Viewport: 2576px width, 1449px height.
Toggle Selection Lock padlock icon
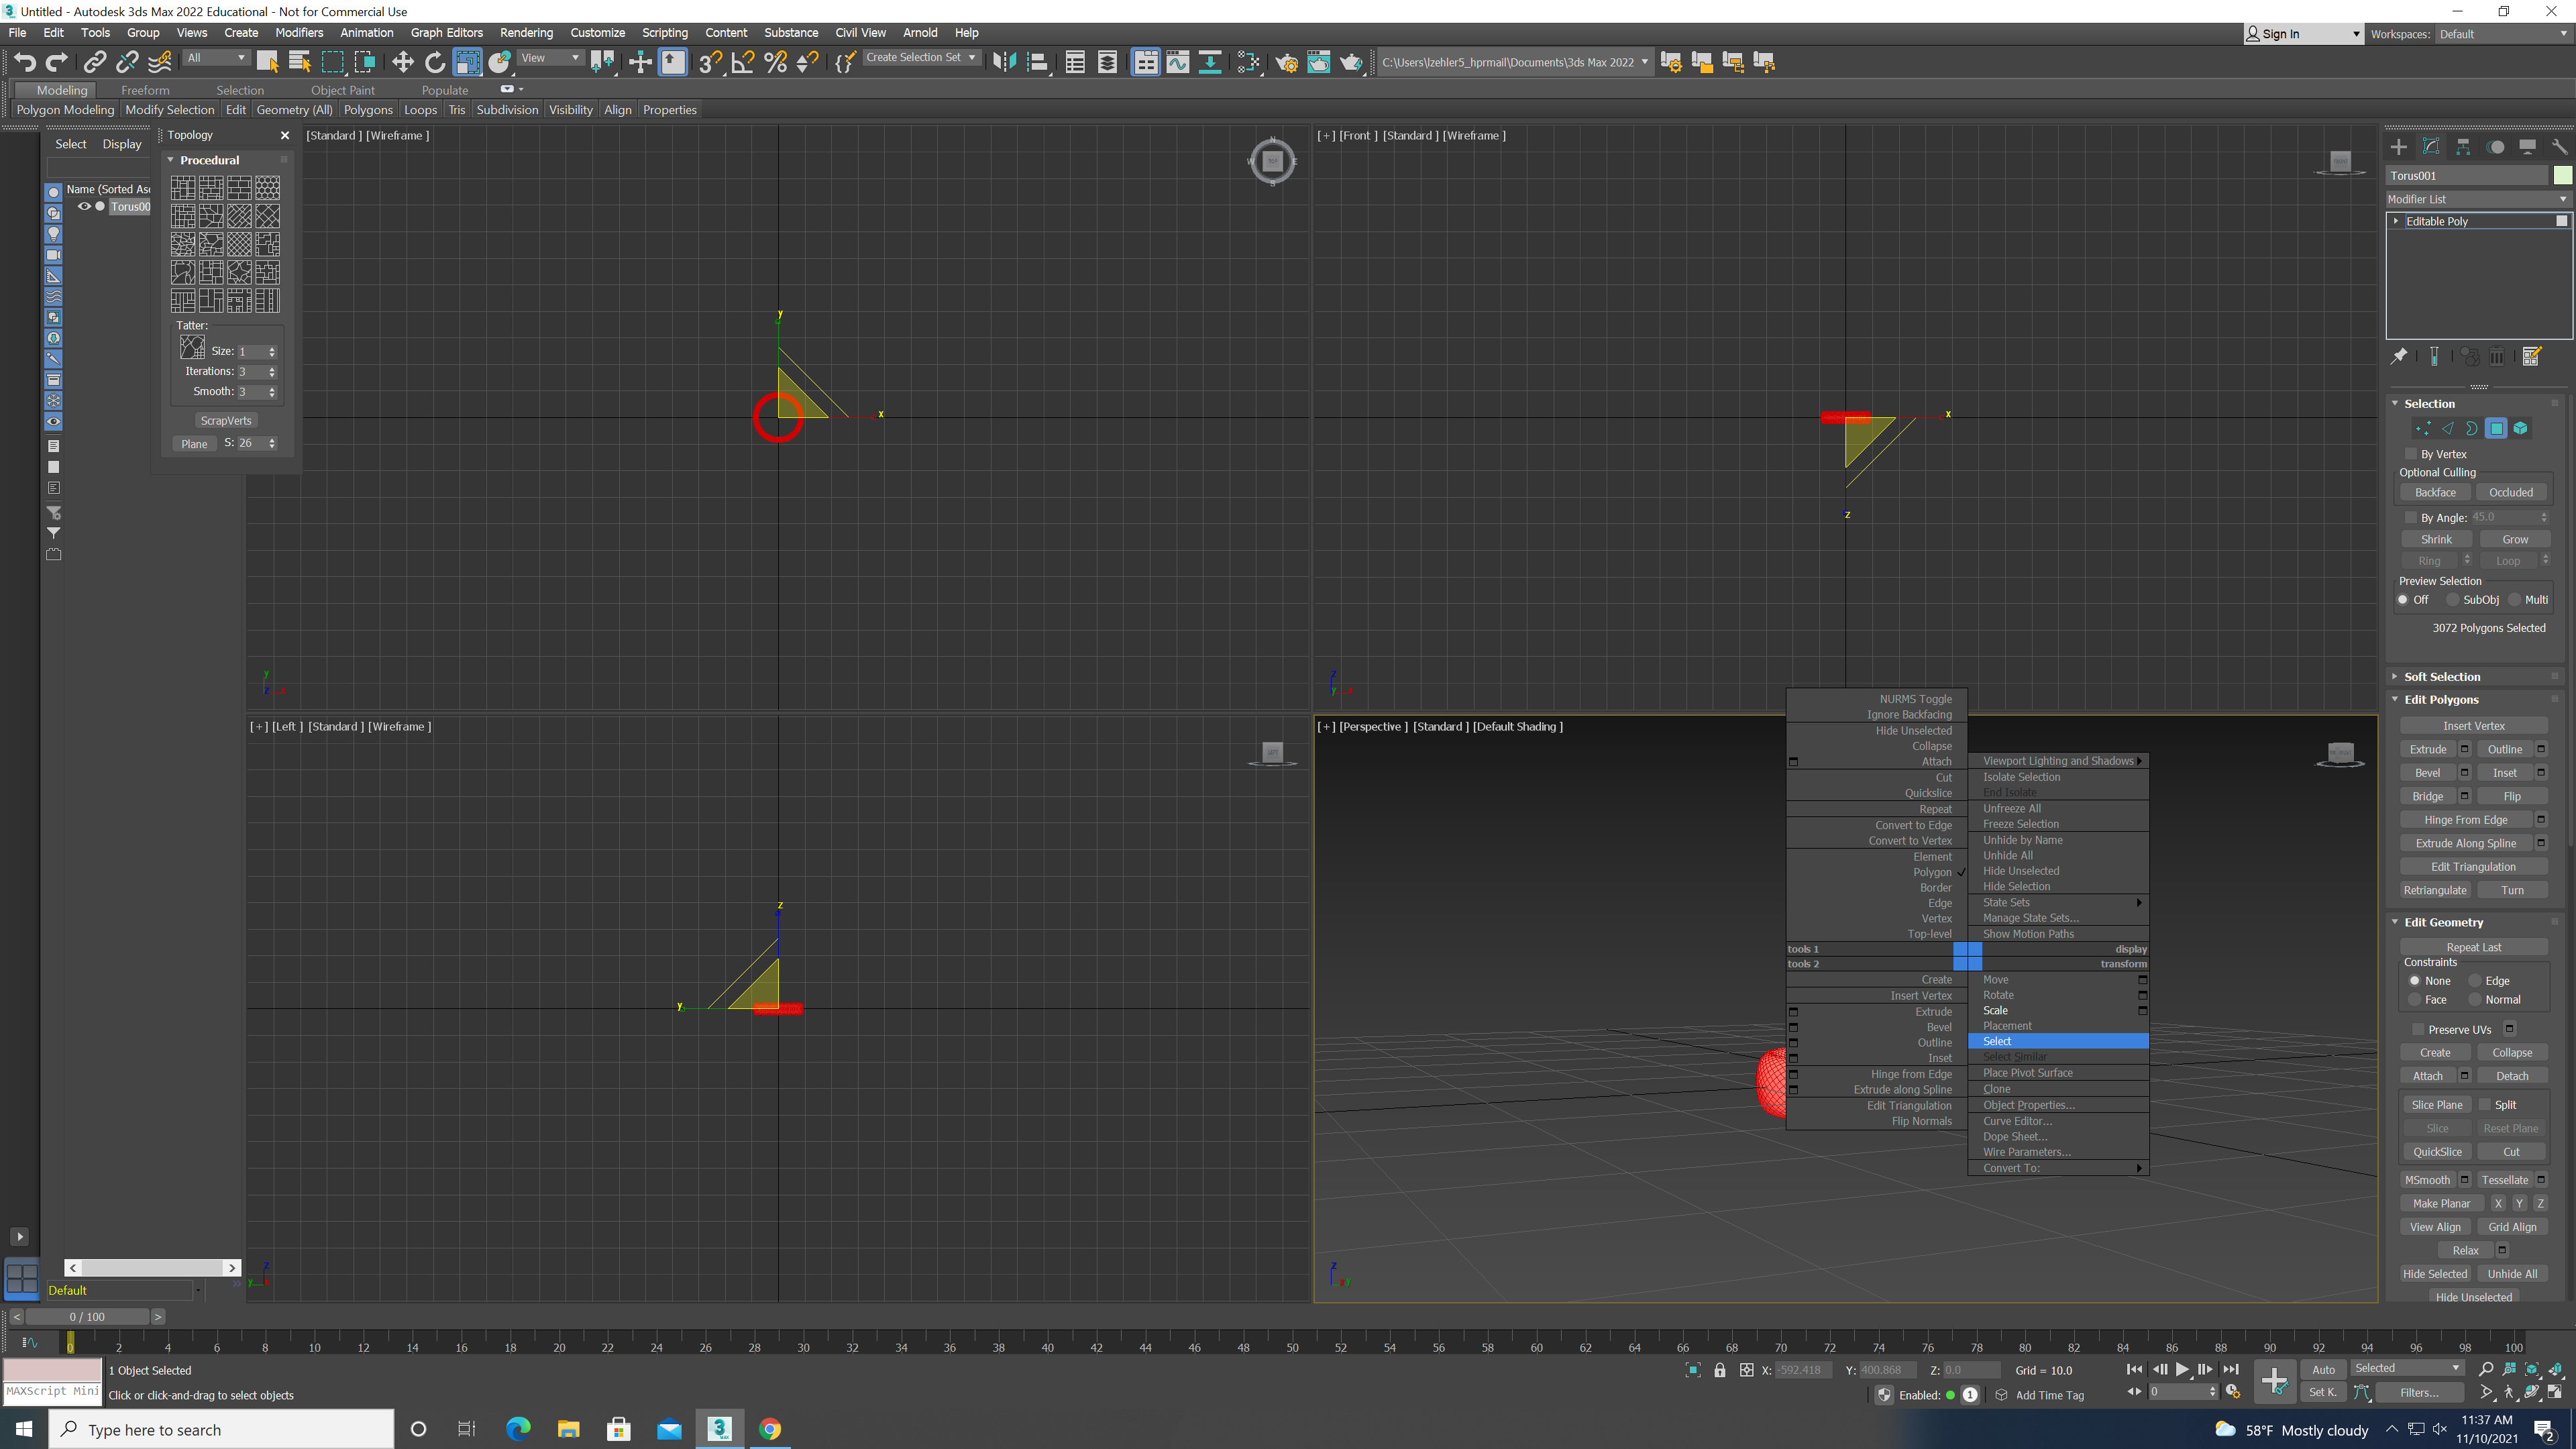[x=1720, y=1370]
